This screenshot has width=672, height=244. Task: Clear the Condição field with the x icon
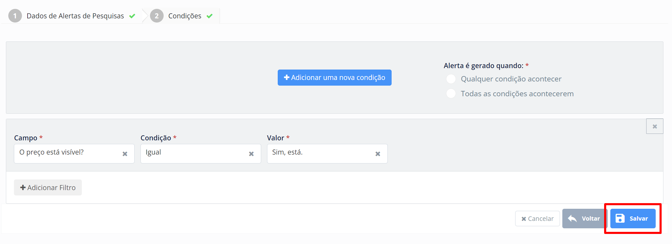tap(251, 154)
